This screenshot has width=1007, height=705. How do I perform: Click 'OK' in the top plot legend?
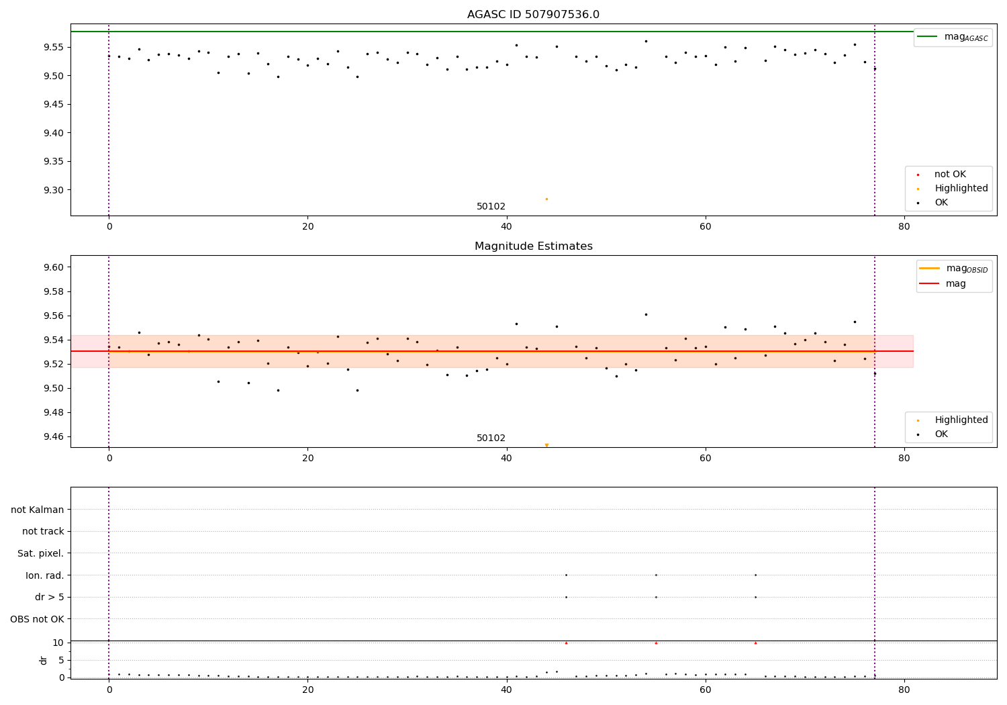click(x=941, y=203)
